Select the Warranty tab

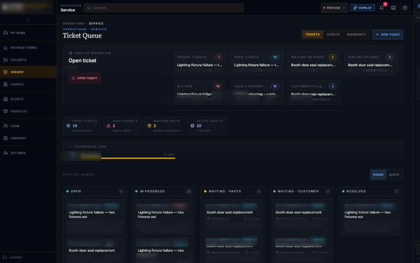pyautogui.click(x=356, y=34)
